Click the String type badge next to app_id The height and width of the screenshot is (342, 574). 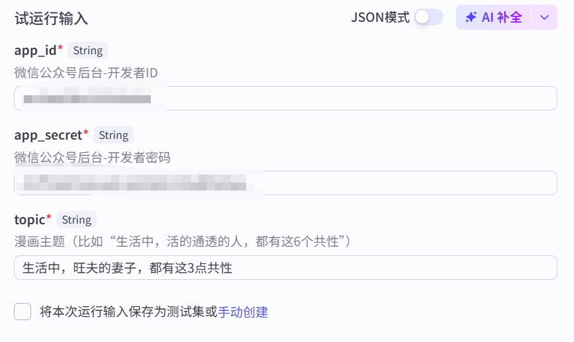point(88,50)
